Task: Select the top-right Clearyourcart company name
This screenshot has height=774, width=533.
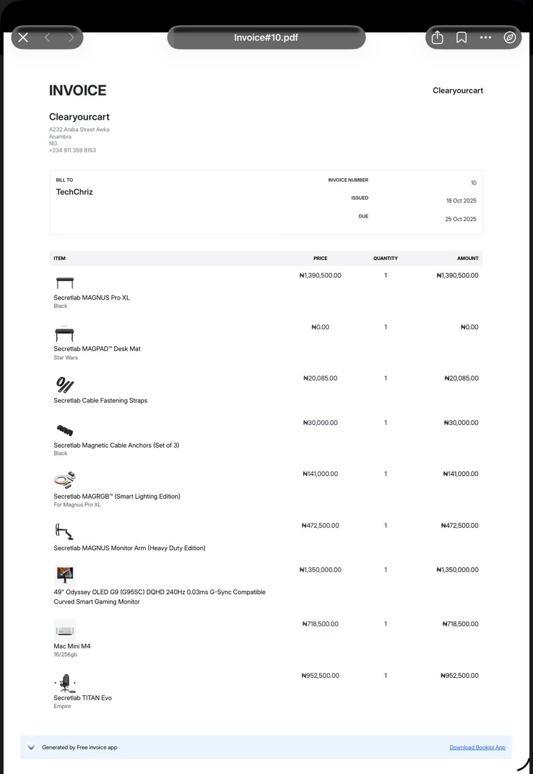Action: point(458,90)
